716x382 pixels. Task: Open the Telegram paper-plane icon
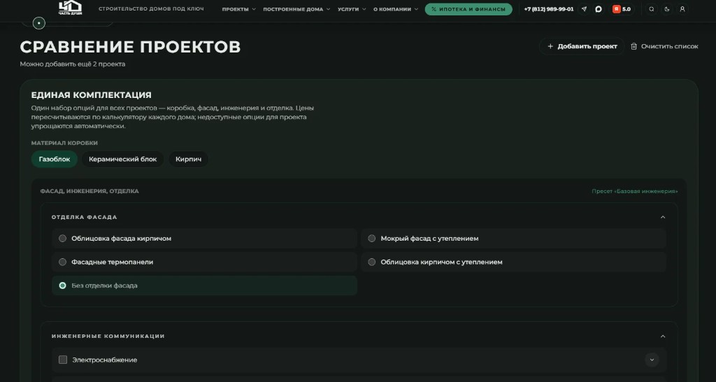point(584,9)
